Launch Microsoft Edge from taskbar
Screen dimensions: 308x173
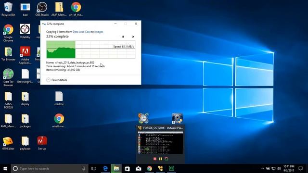click(105, 169)
